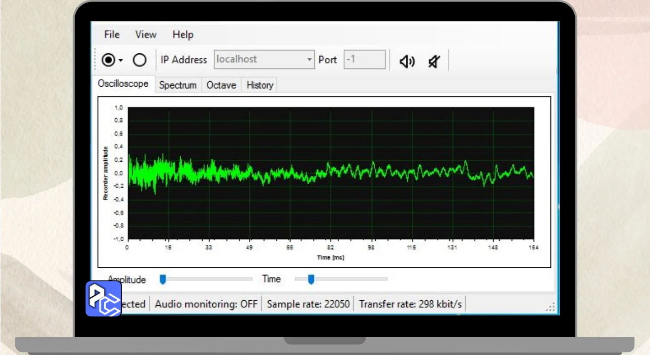The height and width of the screenshot is (355, 650).
Task: Switch to the Spectrum tab
Action: (178, 85)
